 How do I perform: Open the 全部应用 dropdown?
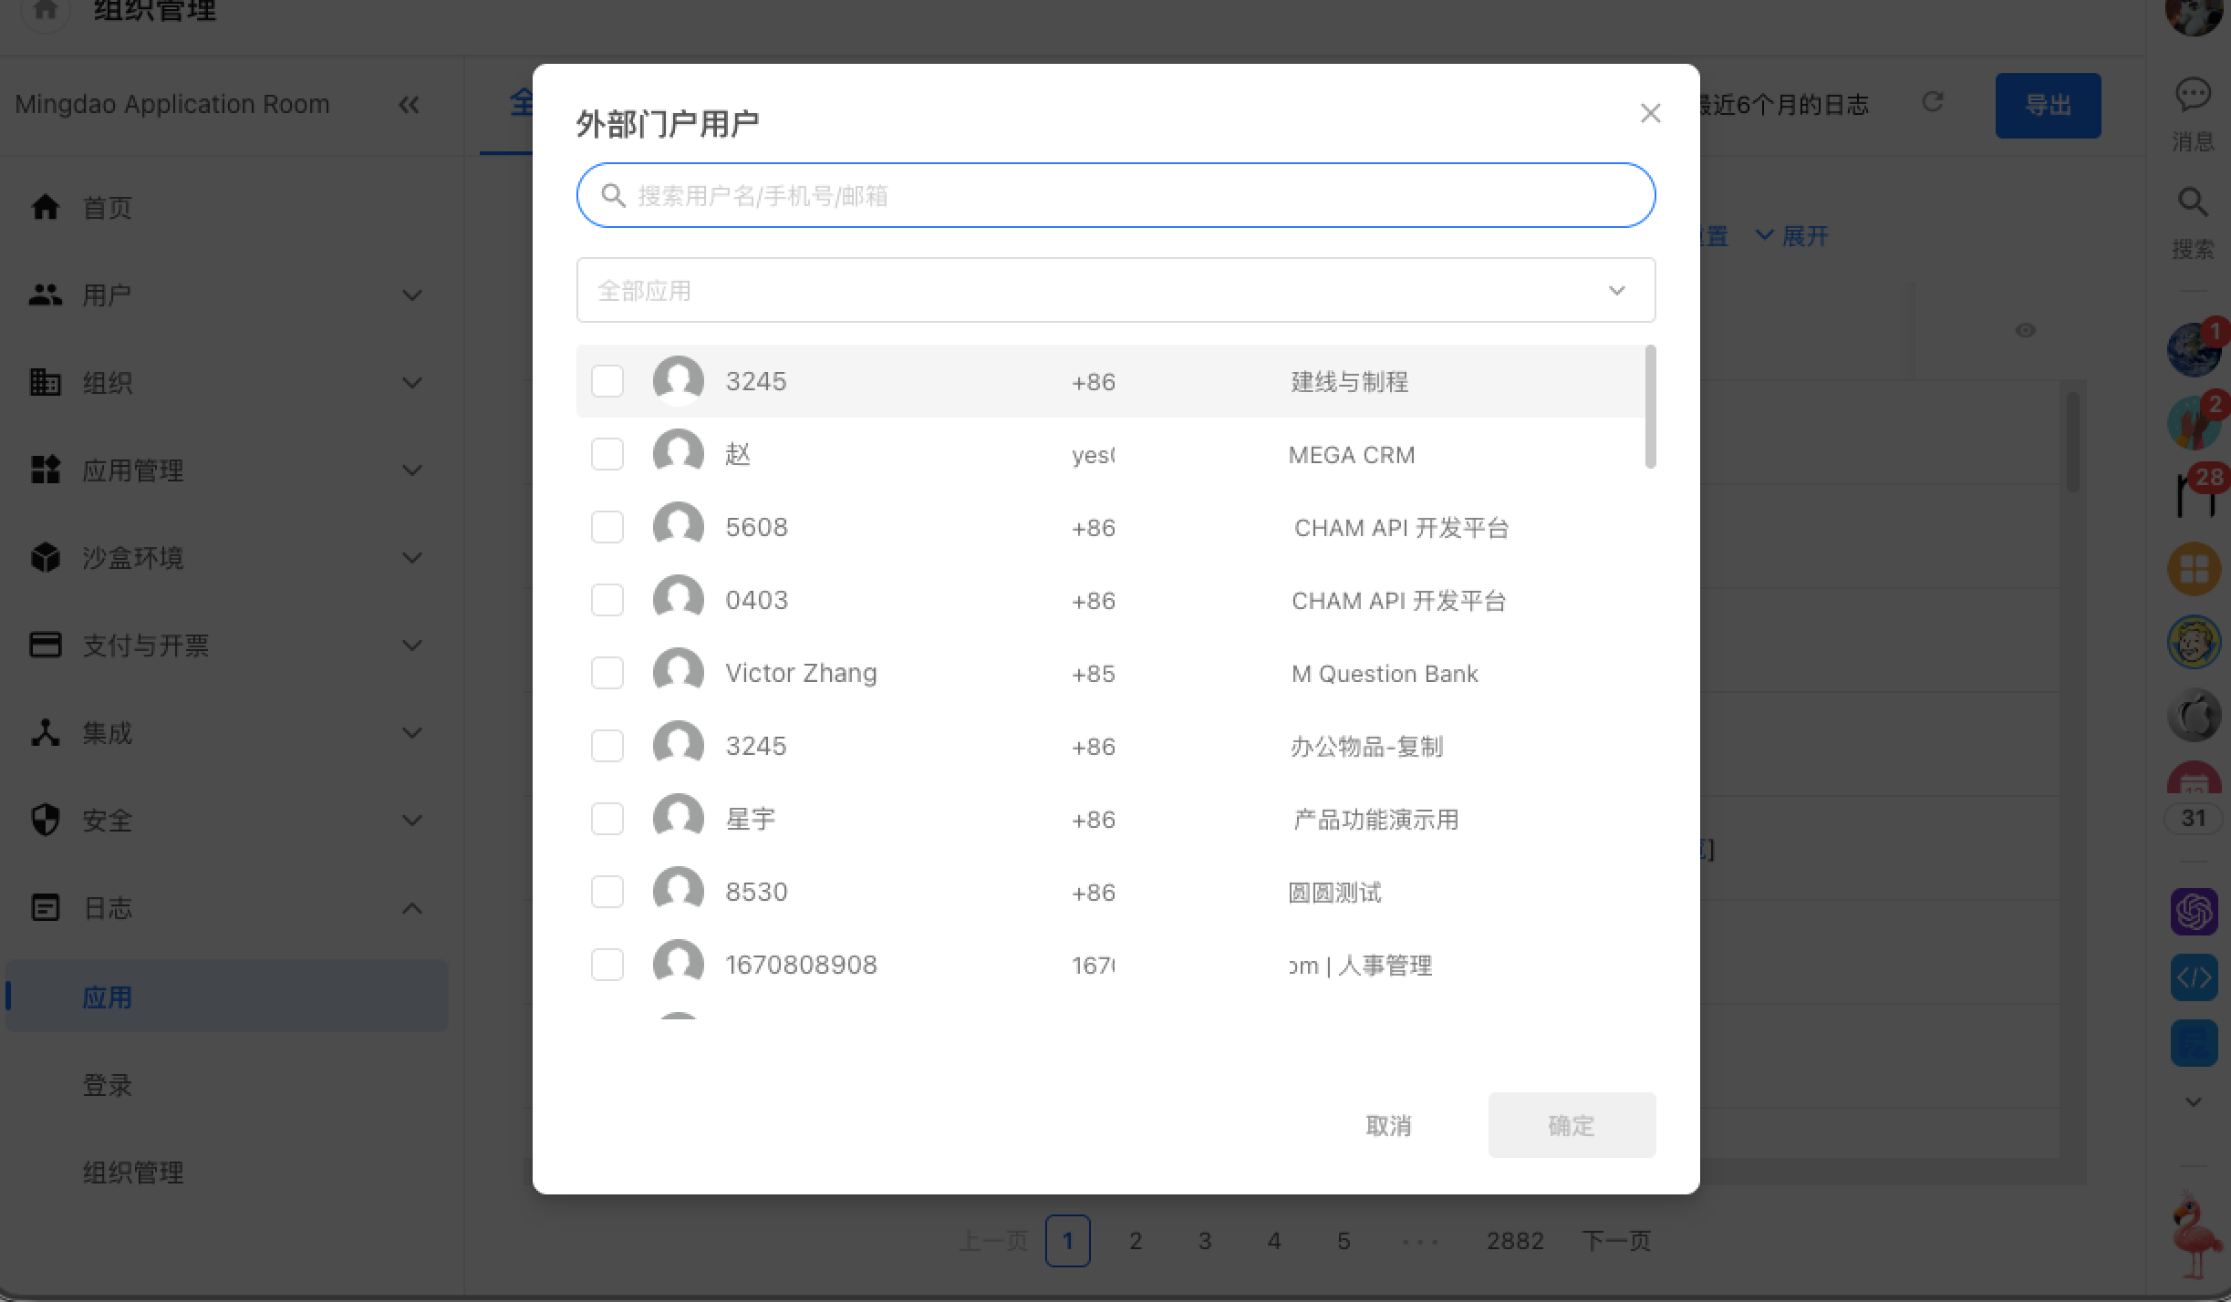(x=1115, y=290)
